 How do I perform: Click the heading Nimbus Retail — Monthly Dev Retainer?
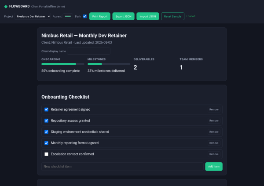coord(84,36)
